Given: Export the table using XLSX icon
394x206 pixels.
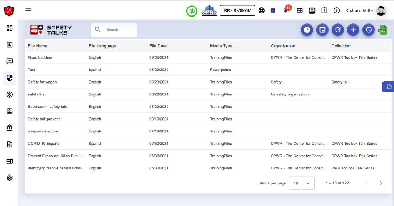Looking at the screenshot, I should click(x=382, y=30).
